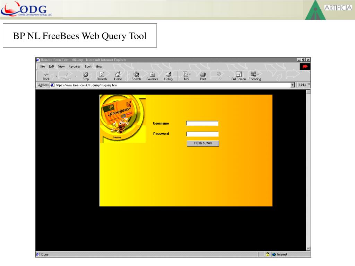Open the Edit menu
This screenshot has height=266, width=355.
(51, 66)
